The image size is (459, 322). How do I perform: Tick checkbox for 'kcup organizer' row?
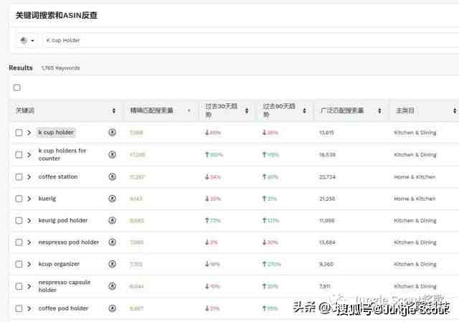(x=19, y=264)
